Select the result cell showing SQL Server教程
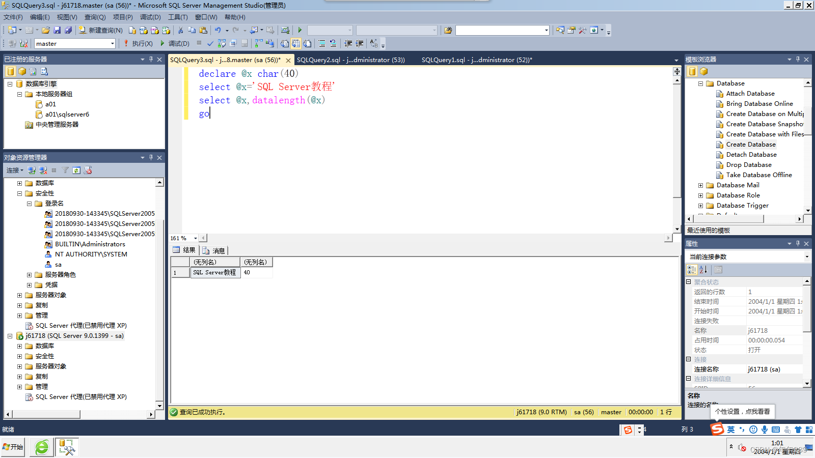Viewport: 815px width, 458px height. pyautogui.click(x=214, y=272)
